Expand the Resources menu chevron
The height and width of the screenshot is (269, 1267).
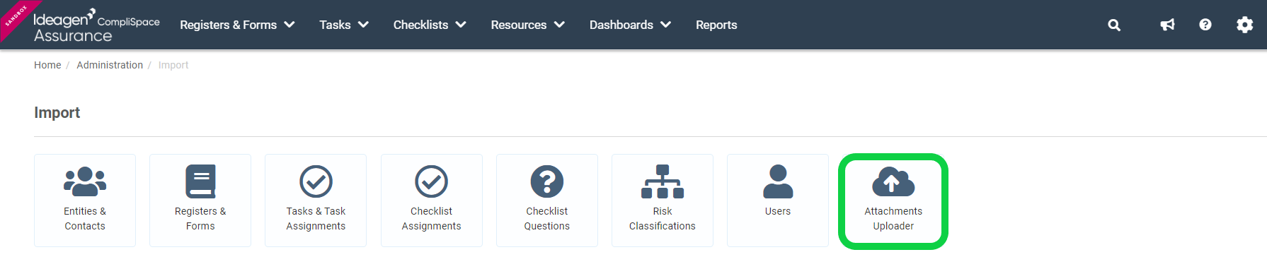pyautogui.click(x=559, y=25)
